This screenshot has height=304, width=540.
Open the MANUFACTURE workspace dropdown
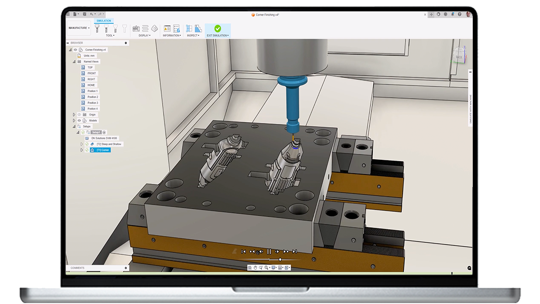pyautogui.click(x=79, y=28)
